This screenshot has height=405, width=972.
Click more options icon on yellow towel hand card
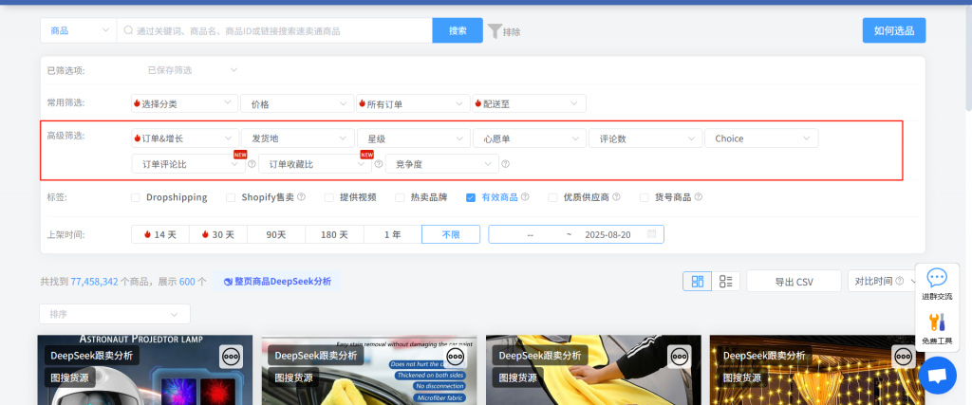(x=680, y=357)
